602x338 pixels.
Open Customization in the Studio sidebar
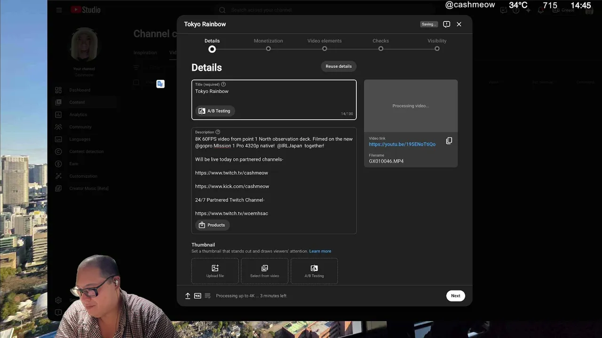tap(83, 176)
